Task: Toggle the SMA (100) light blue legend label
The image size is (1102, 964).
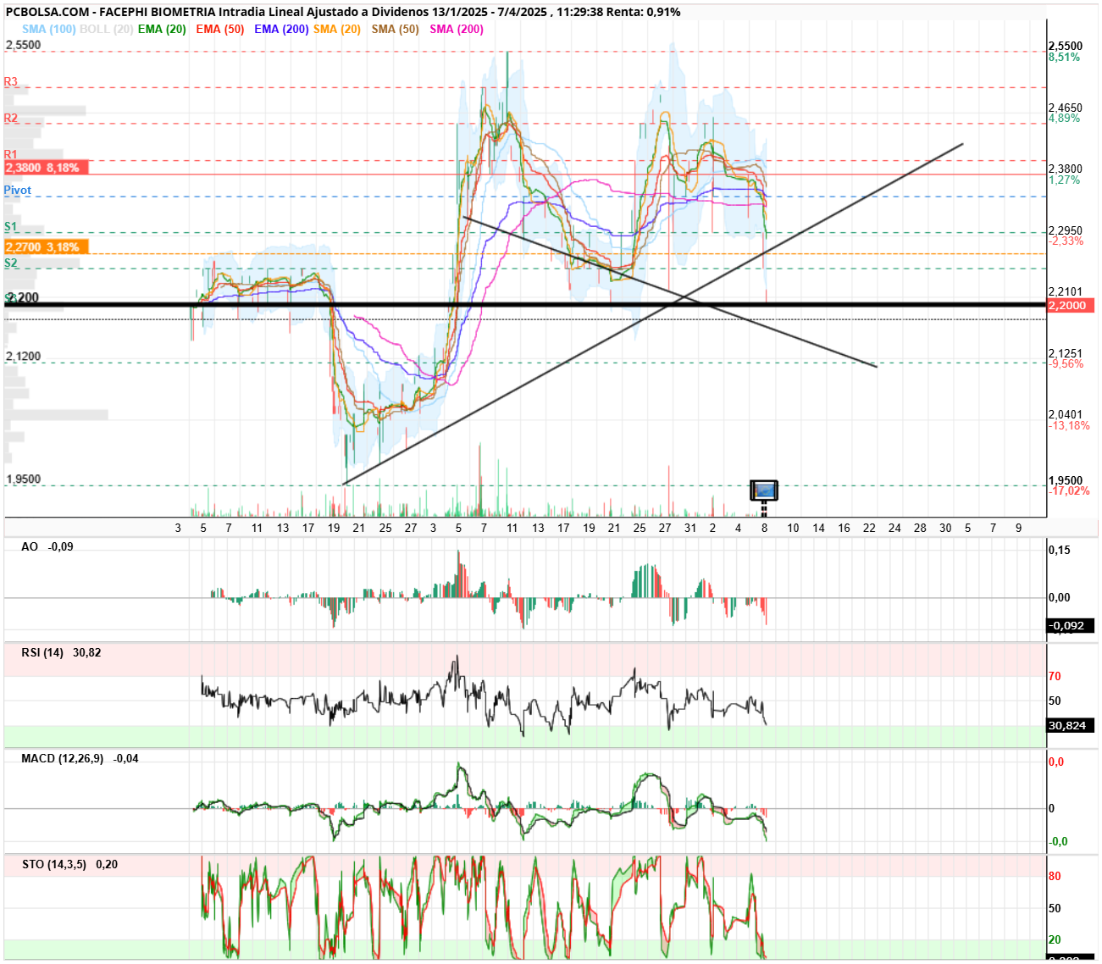Action: [49, 29]
